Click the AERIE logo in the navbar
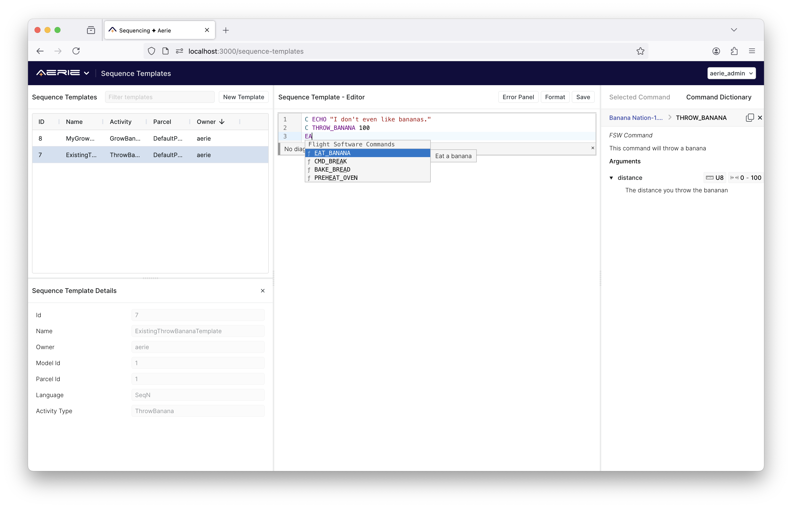 [x=59, y=73]
